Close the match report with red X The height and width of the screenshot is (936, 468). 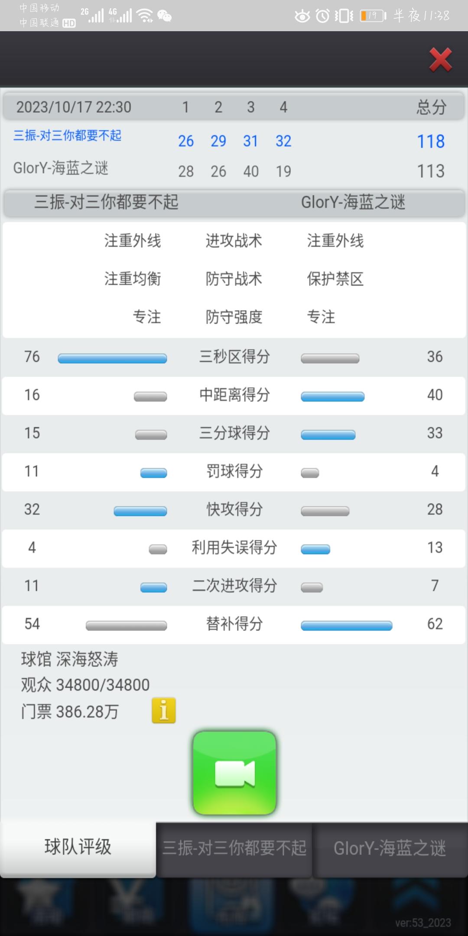click(441, 59)
